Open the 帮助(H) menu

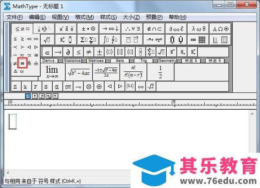178,17
